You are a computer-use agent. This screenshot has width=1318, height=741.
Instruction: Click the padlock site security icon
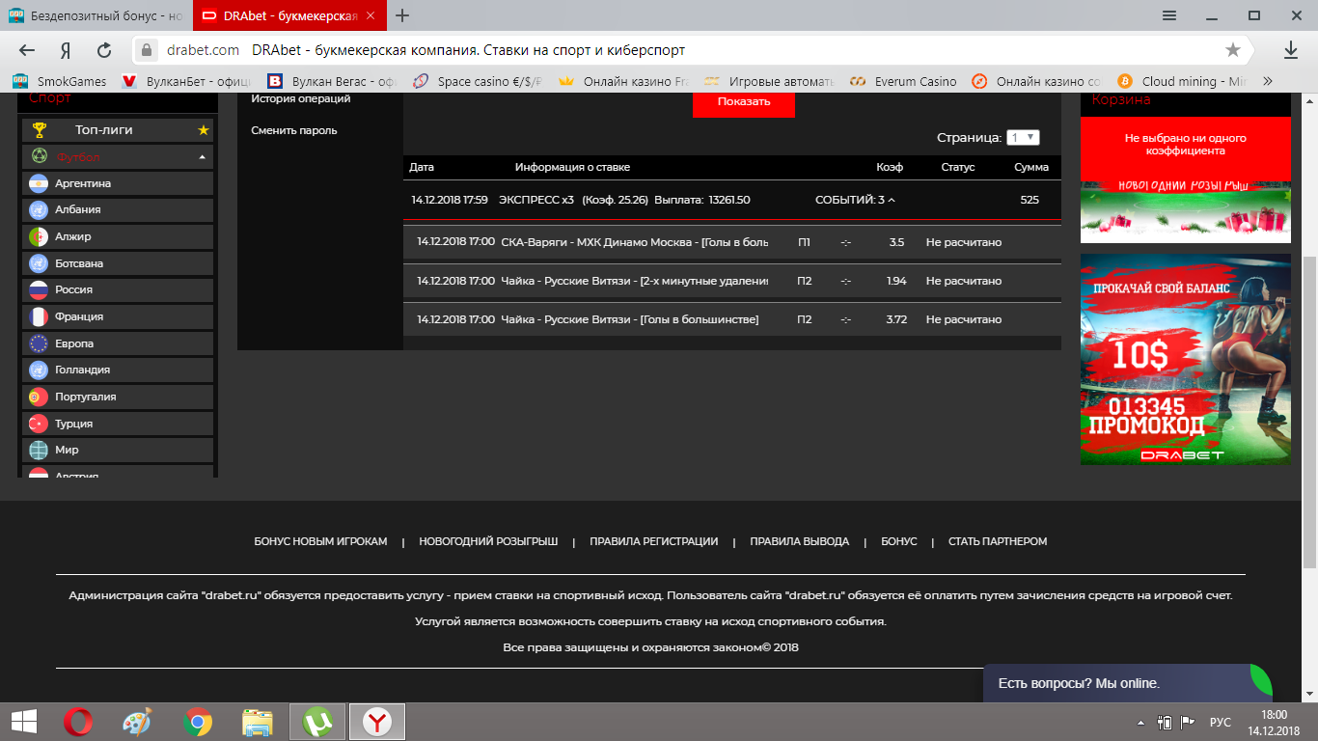(147, 50)
